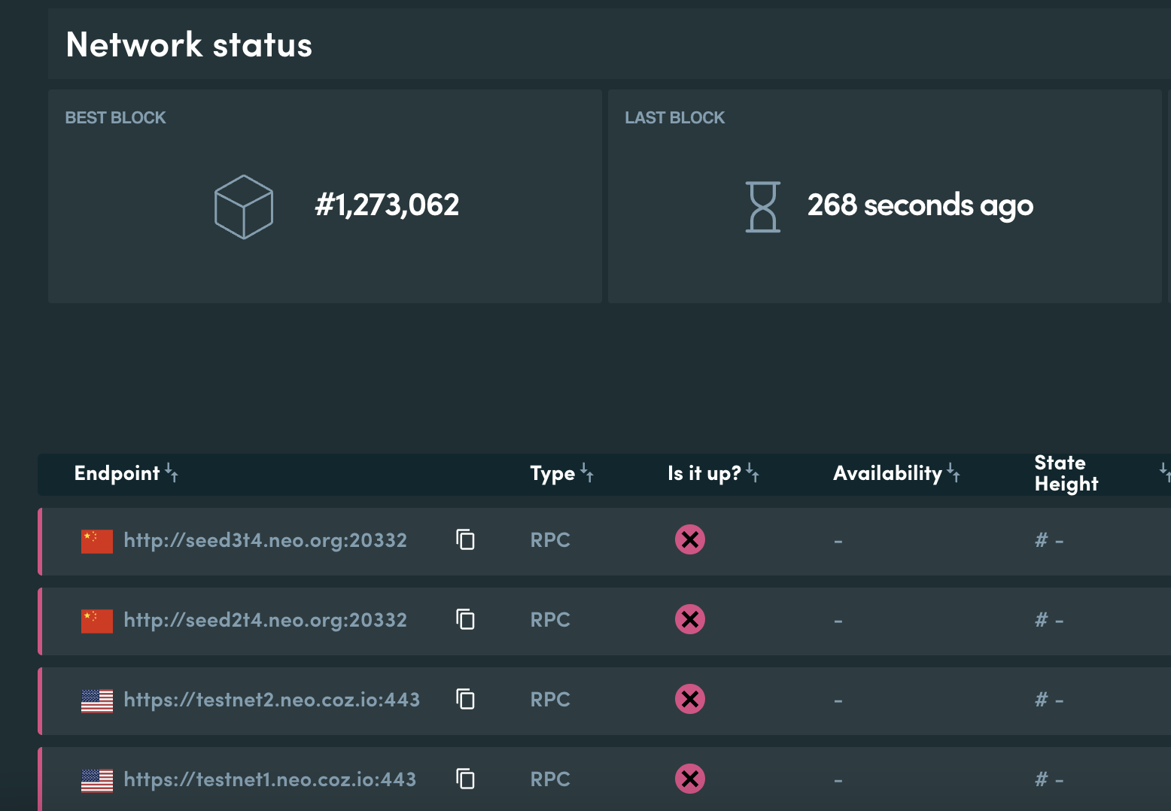Copy the seed3t4.neo.org:20332 endpoint URL
The height and width of the screenshot is (811, 1171).
pos(466,539)
